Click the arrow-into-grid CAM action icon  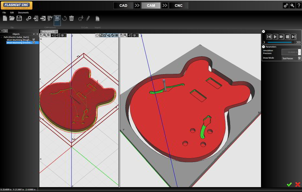36,19
